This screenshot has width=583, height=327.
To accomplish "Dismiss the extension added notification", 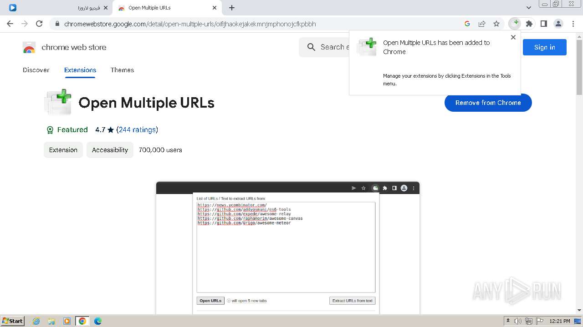I will point(513,37).
